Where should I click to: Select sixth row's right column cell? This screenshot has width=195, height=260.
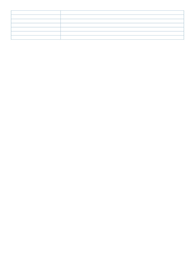pos(122,33)
